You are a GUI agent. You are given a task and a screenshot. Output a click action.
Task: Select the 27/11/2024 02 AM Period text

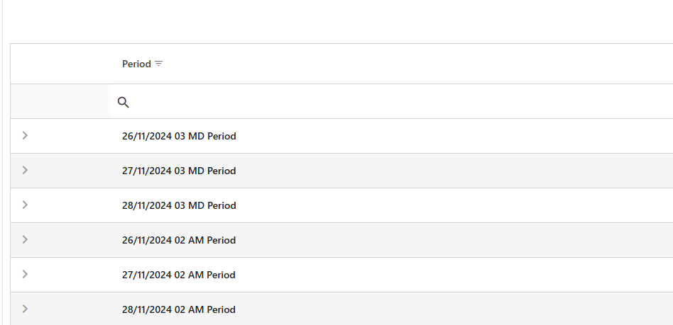[179, 275]
